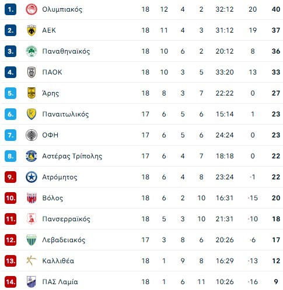Click the Πανσερραϊκός red lion crest
The height and width of the screenshot is (290, 283).
(x=32, y=219)
